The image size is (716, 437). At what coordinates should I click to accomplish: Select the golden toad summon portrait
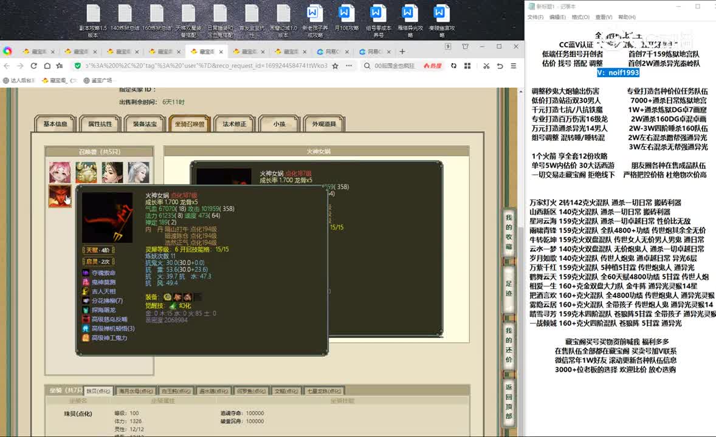tap(86, 172)
